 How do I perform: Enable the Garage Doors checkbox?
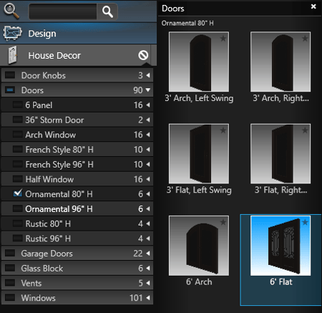click(10, 253)
